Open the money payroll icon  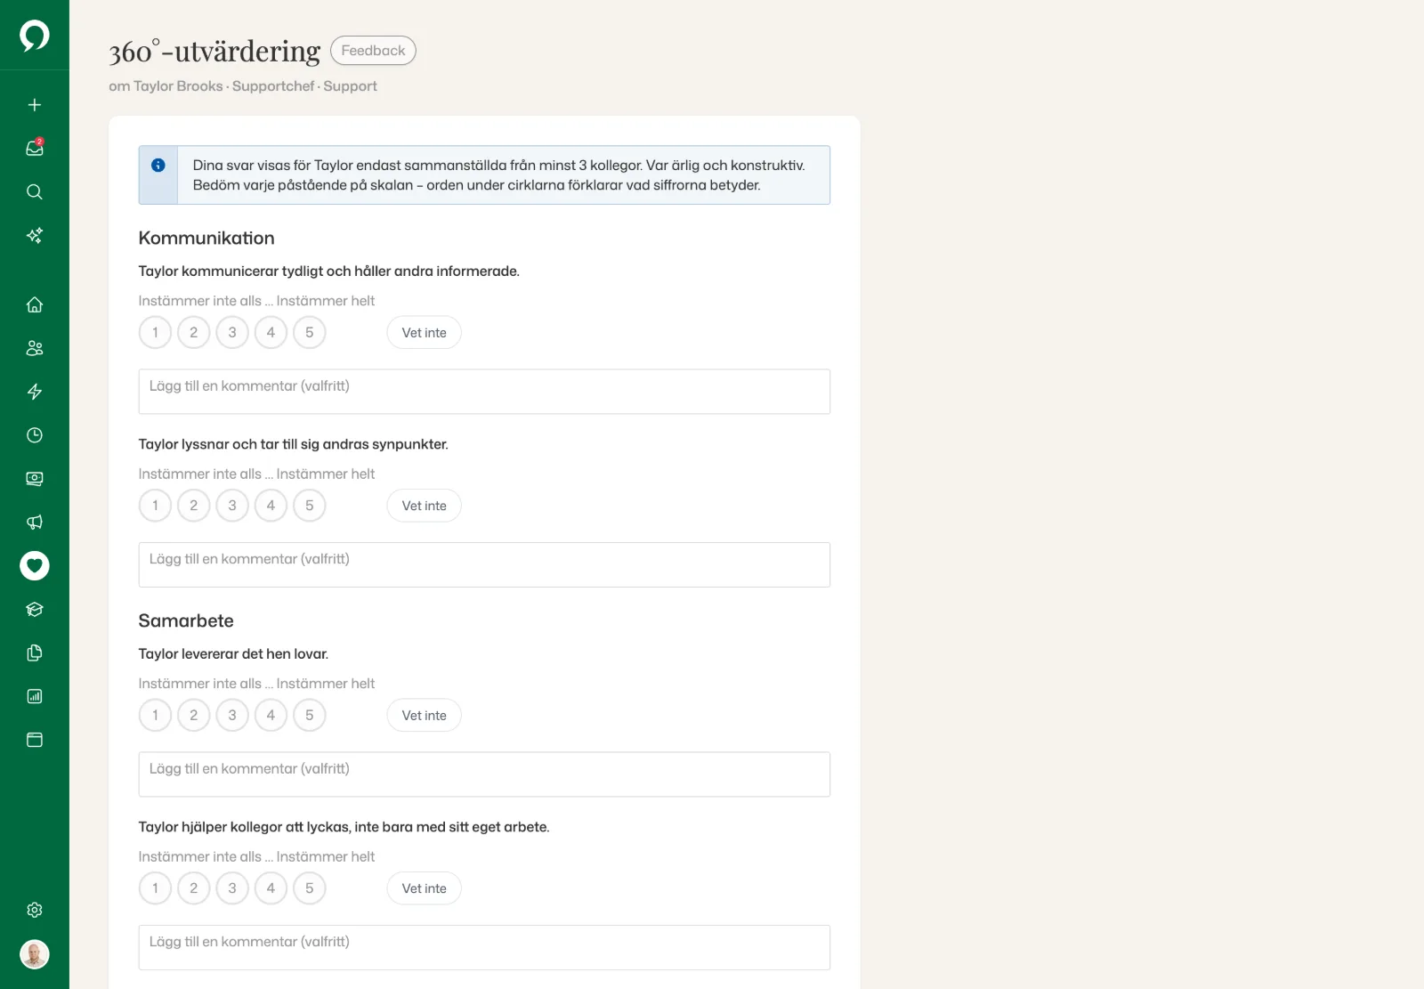35,479
